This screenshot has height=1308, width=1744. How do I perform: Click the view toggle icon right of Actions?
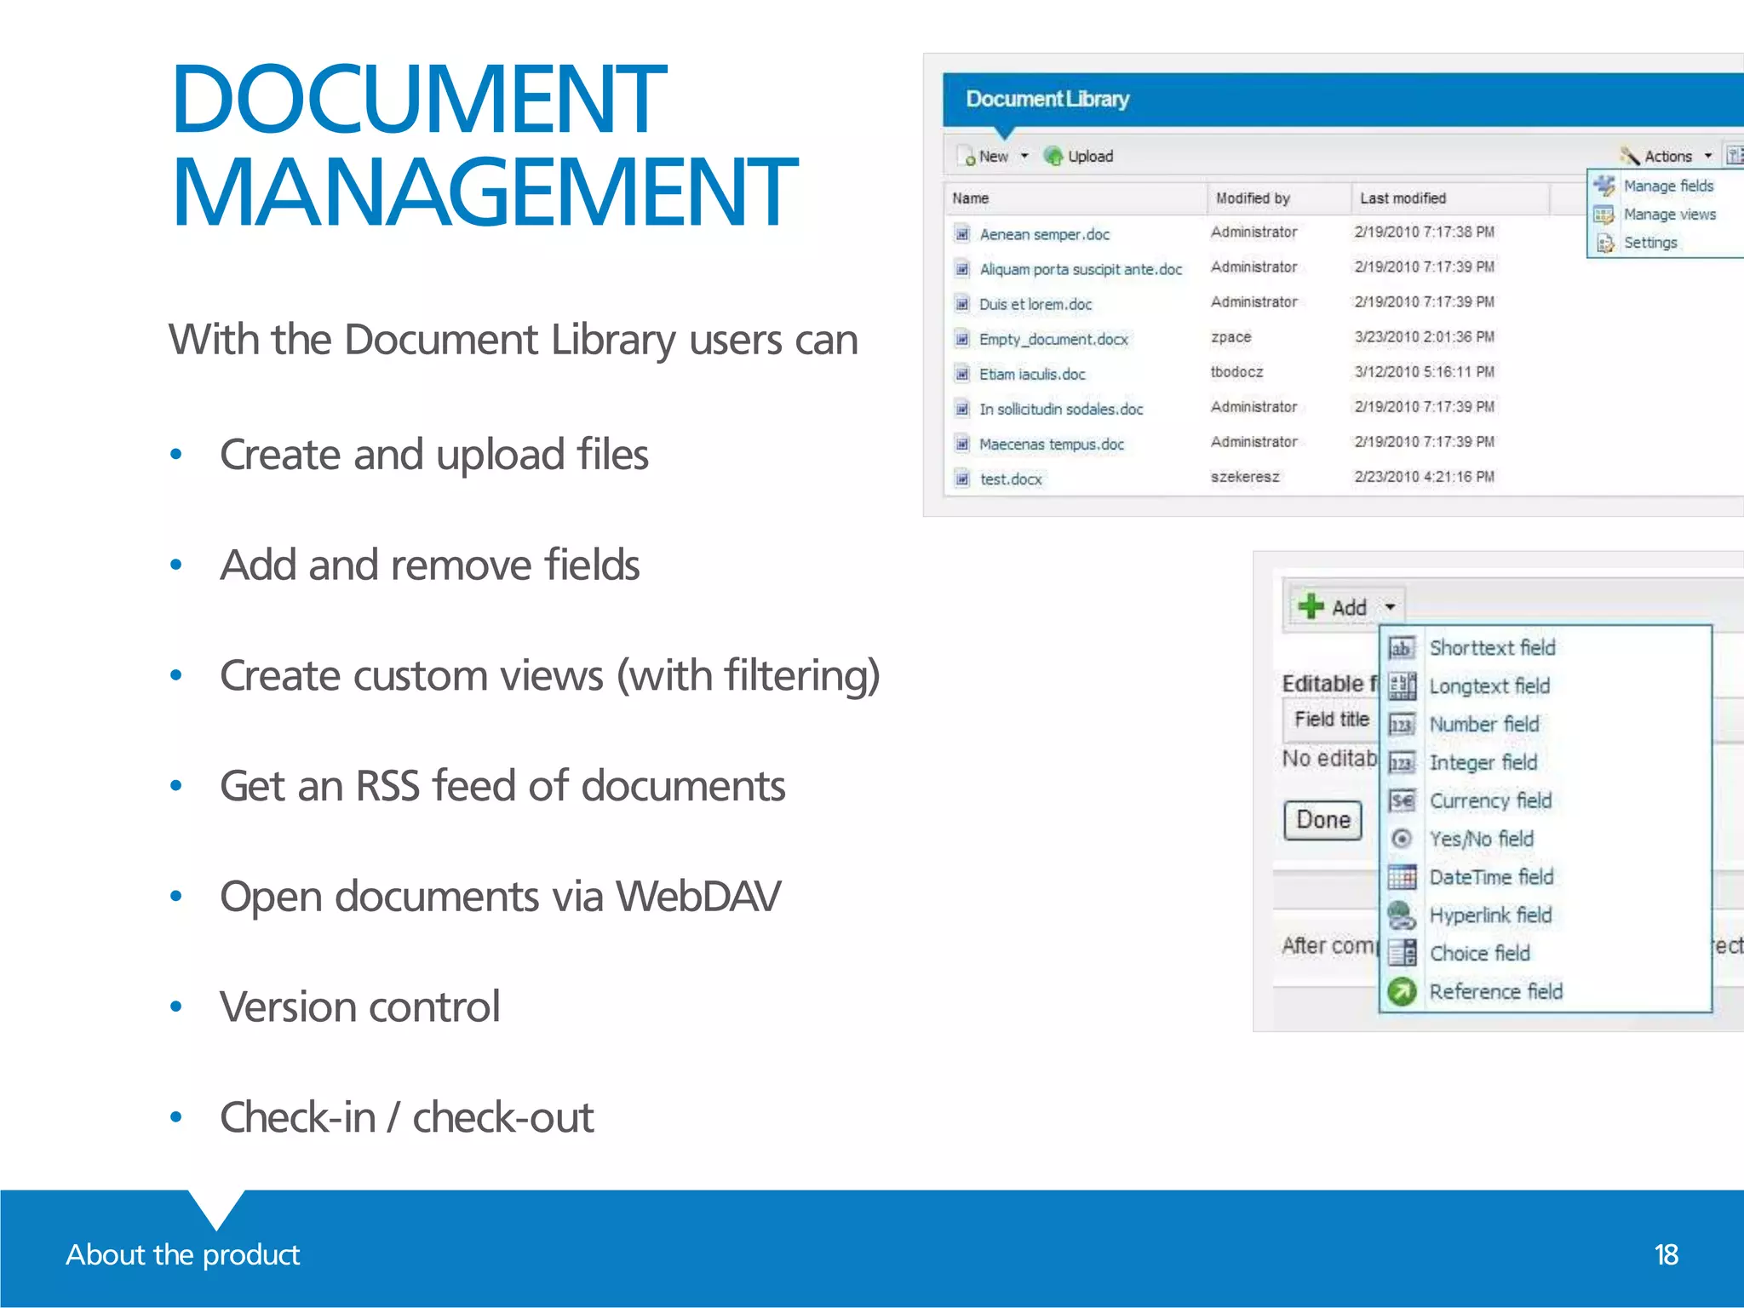[1734, 156]
